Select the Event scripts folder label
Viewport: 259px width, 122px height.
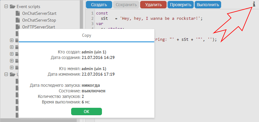[28, 6]
